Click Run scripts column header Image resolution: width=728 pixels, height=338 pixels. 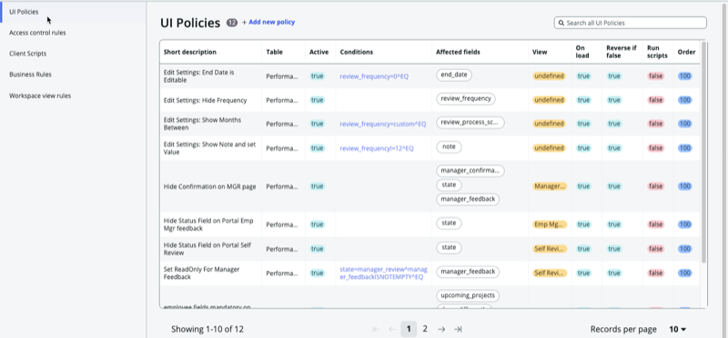[x=657, y=52]
